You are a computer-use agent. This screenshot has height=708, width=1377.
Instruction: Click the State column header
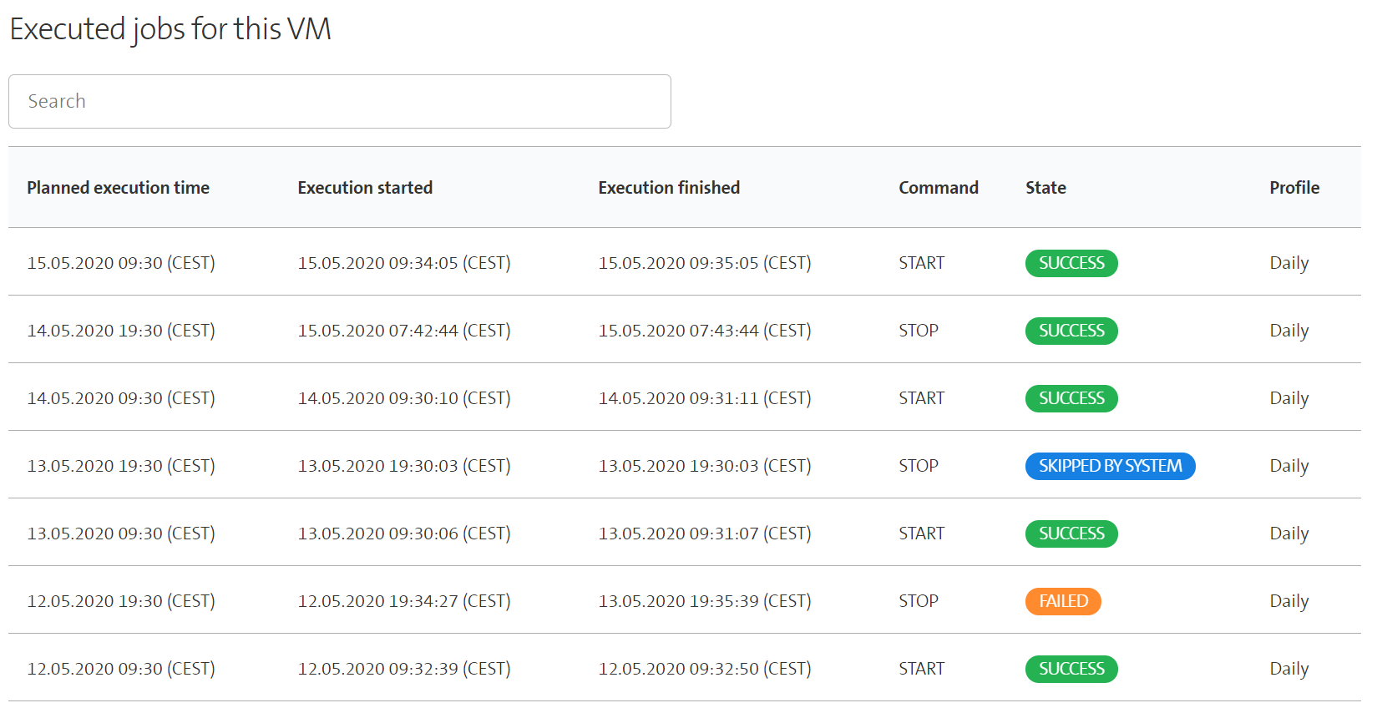(1045, 188)
